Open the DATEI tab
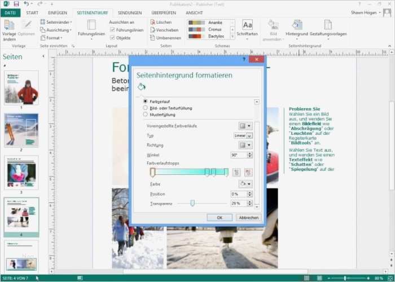This screenshot has width=395, height=282. click(10, 12)
